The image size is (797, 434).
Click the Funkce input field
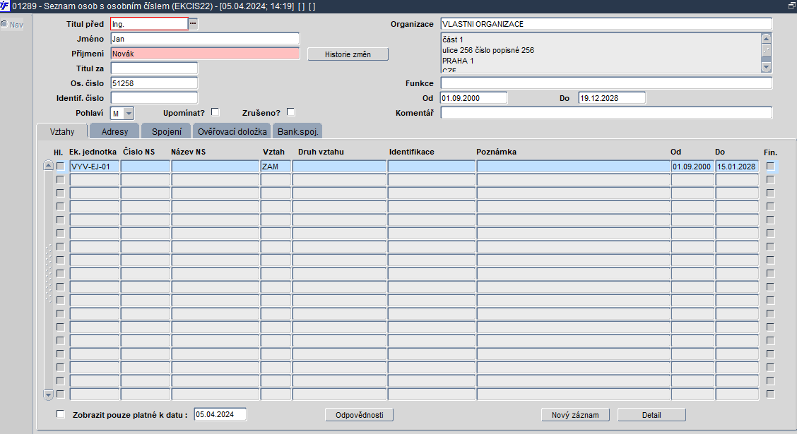(x=606, y=83)
